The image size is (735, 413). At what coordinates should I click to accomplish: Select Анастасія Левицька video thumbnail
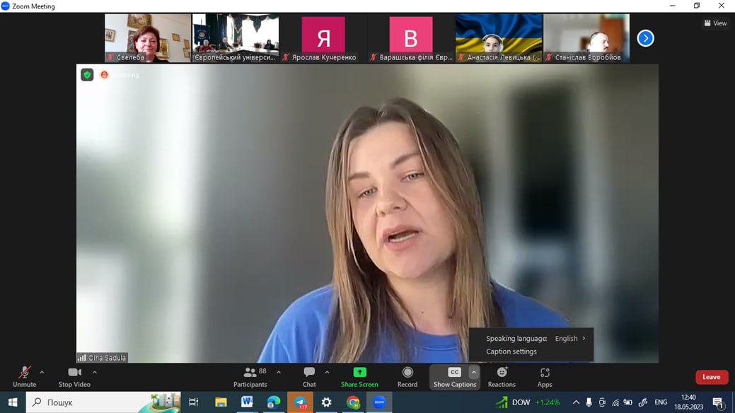(499, 38)
